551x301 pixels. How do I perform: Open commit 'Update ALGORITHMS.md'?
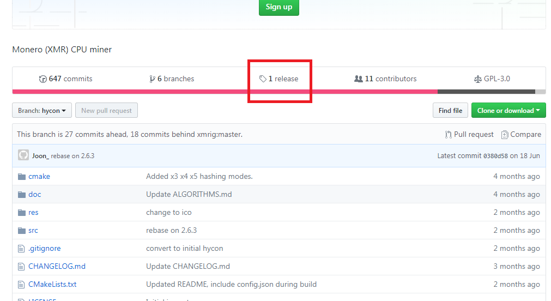pyautogui.click(x=189, y=194)
